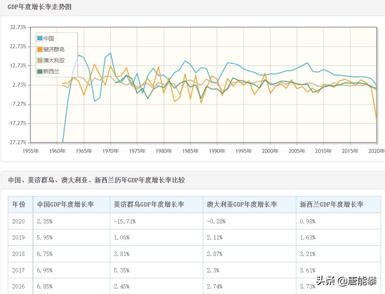The width and height of the screenshot is (385, 294).
Task: Select the 年份 column header
Action: pyautogui.click(x=18, y=204)
